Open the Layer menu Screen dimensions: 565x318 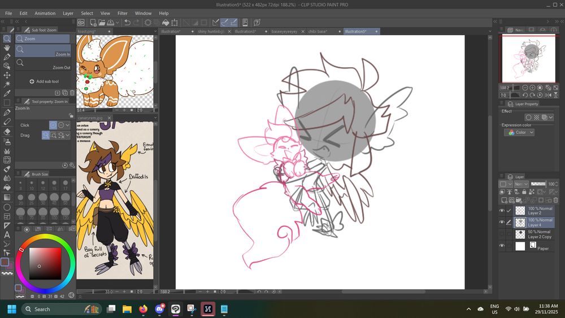coord(68,14)
